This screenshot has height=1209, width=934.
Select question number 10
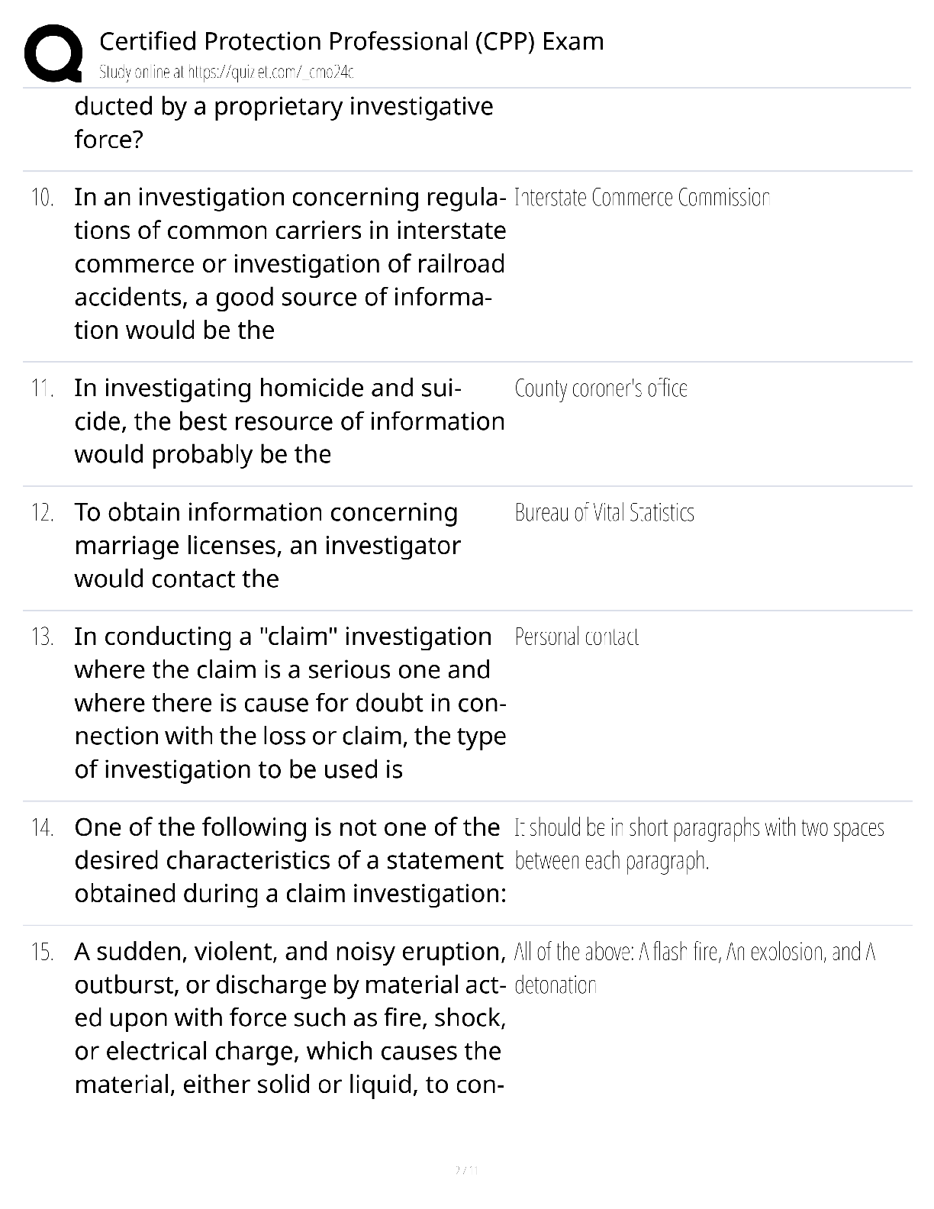pos(43,198)
